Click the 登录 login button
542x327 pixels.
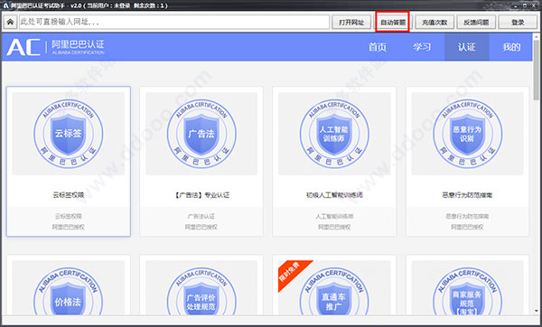518,22
